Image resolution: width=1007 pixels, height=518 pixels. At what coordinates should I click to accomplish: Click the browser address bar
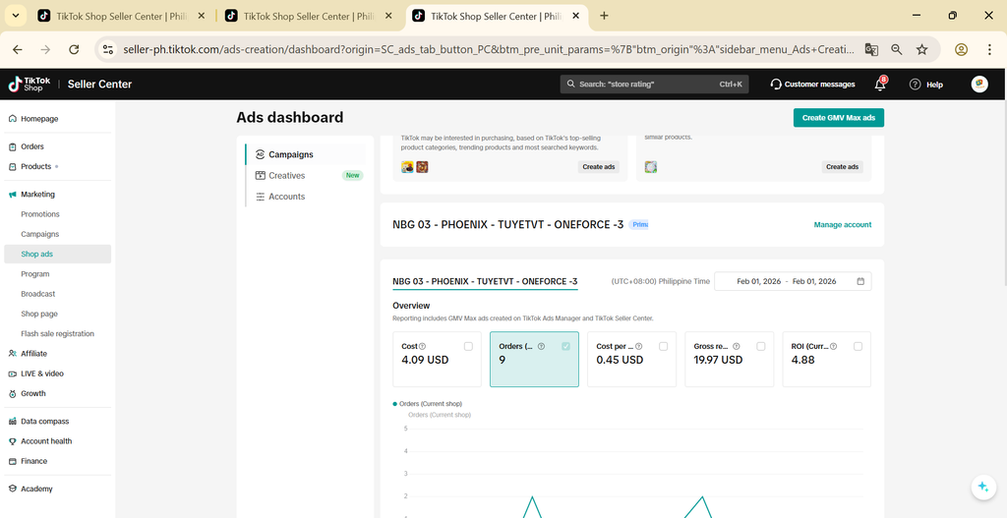[488, 49]
